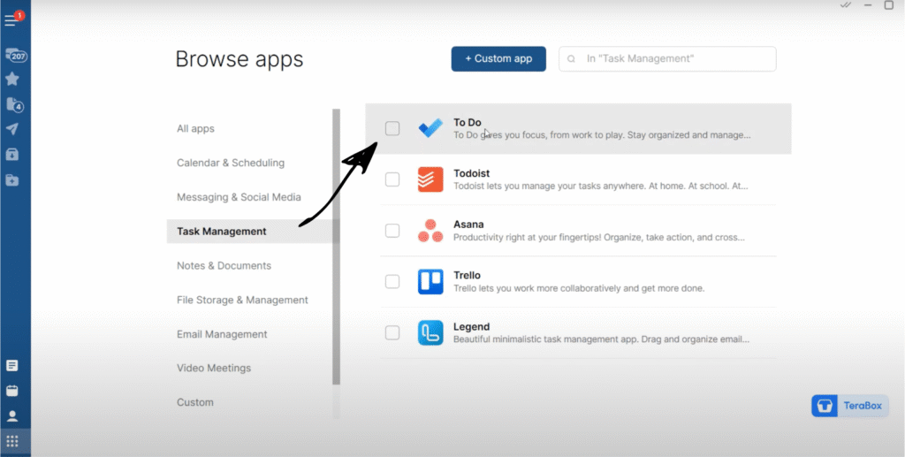Screen dimensions: 905x457
Task: Click the Trello app title
Action: (x=467, y=275)
